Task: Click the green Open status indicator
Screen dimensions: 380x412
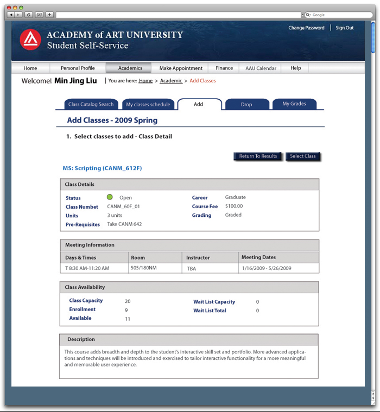Action: (110, 197)
